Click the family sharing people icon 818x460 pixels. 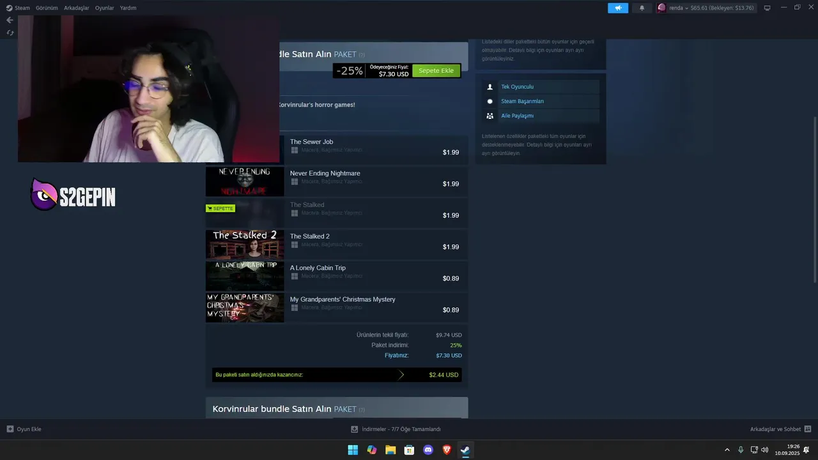tap(490, 116)
